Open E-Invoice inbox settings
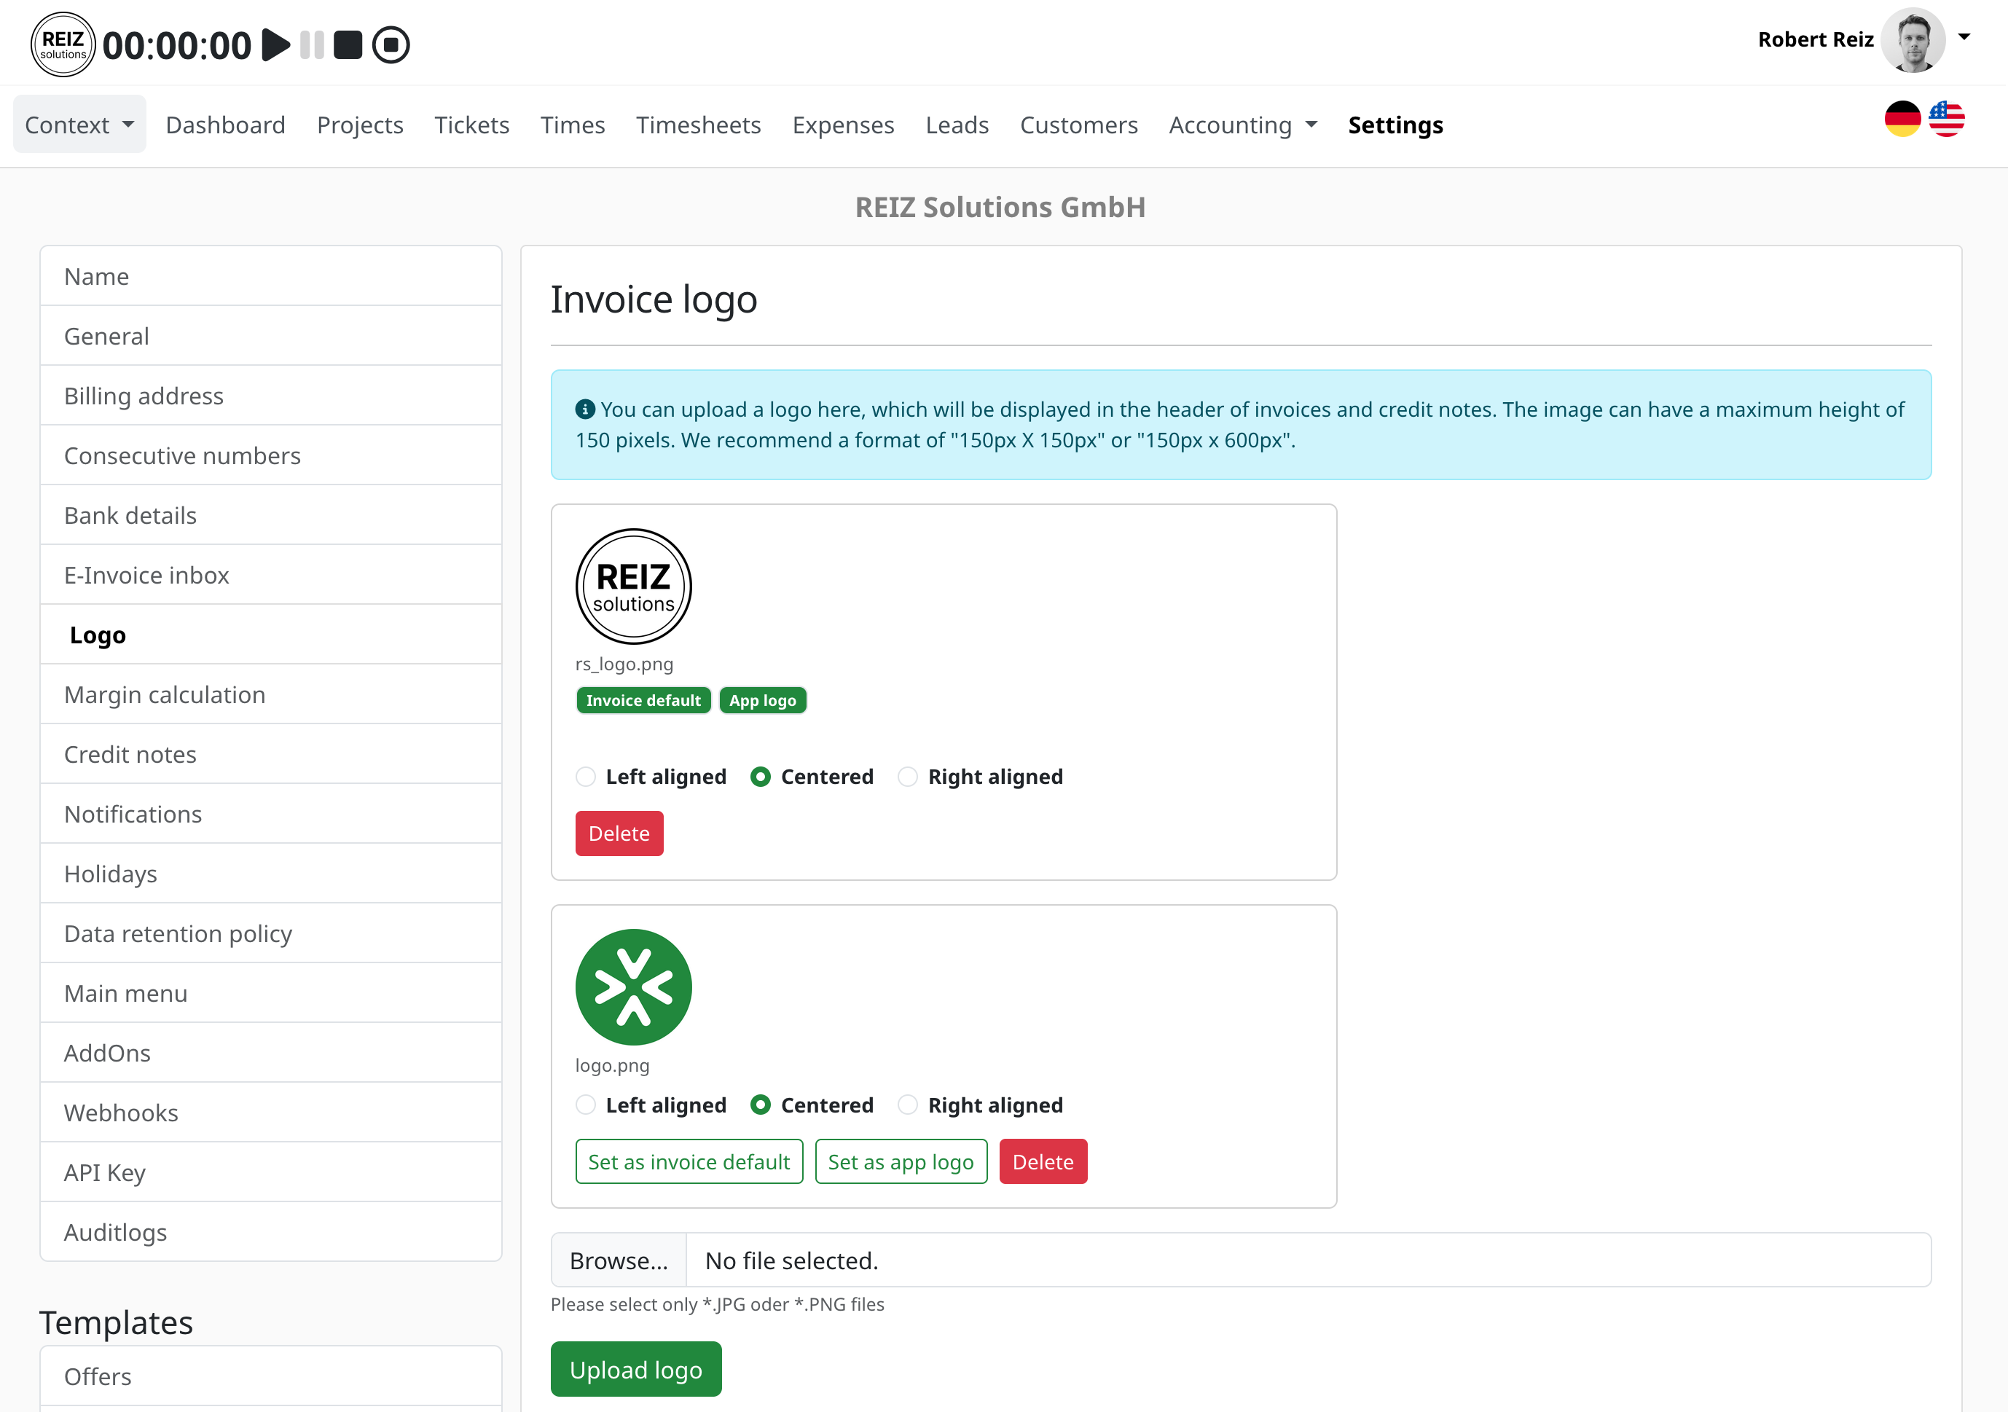The height and width of the screenshot is (1412, 2008). tap(271, 576)
